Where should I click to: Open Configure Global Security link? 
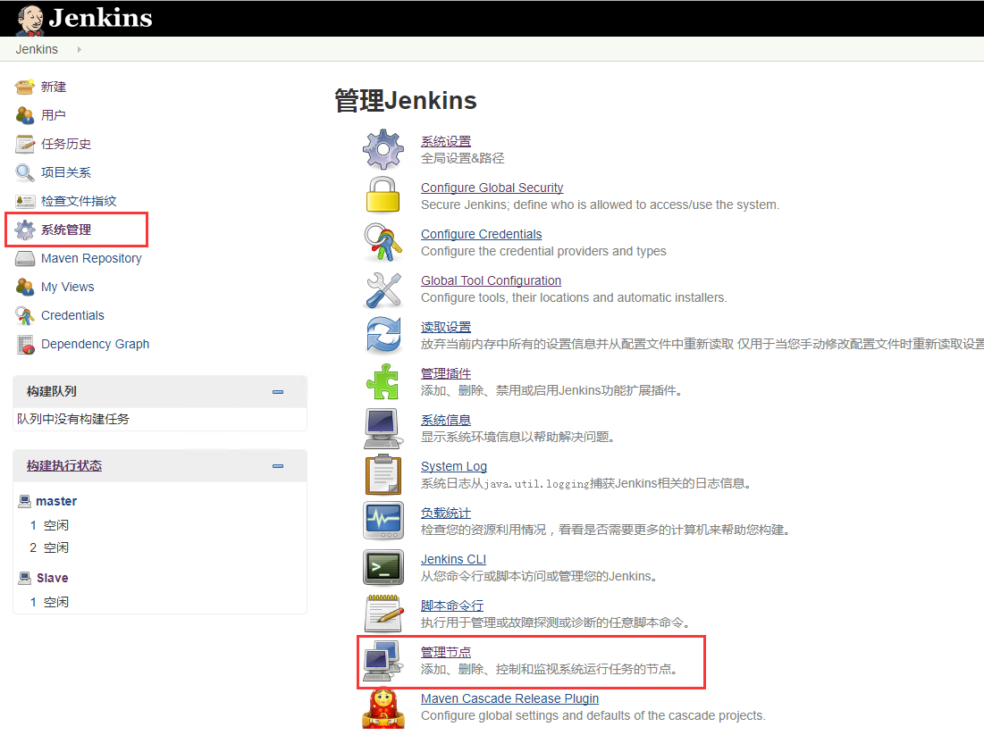click(x=492, y=188)
